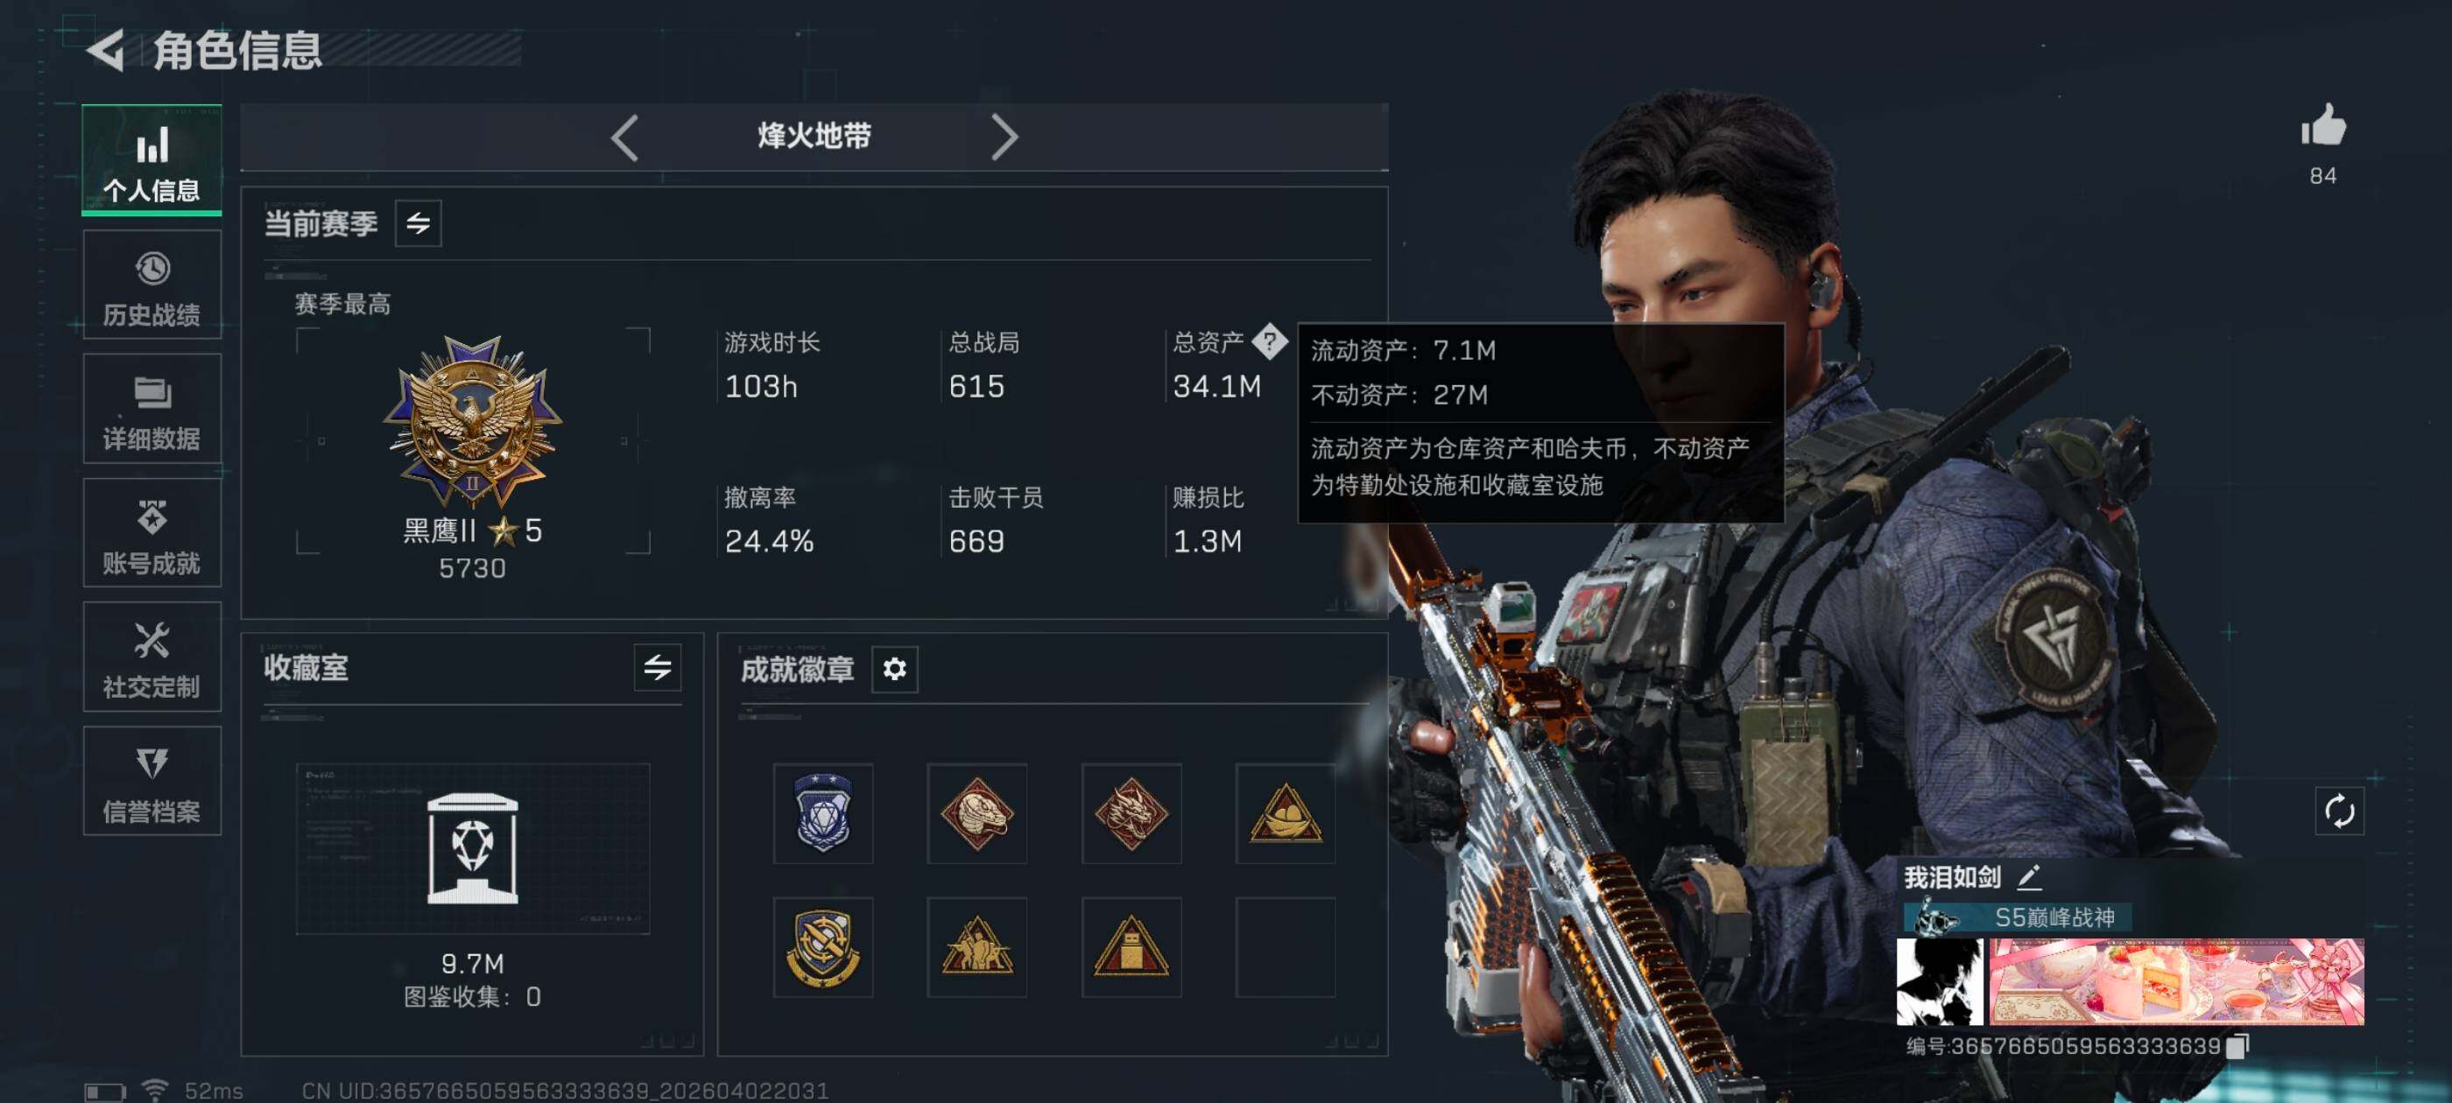Open the collection room display case icon
Screen dimensions: 2452x1103
click(x=473, y=847)
